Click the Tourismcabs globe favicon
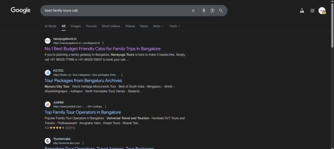Viewport: 334px width, 149px height. (48, 141)
